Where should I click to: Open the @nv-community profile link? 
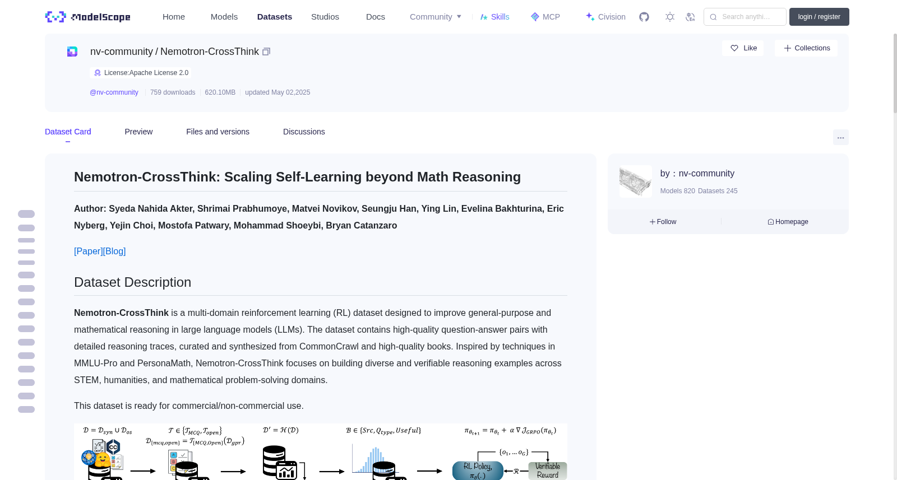tap(114, 92)
